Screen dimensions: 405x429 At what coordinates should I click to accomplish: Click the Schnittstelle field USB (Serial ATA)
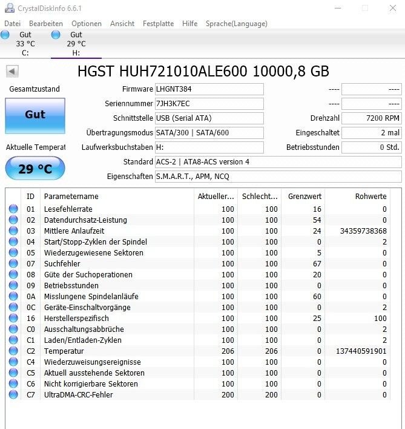pyautogui.click(x=209, y=118)
